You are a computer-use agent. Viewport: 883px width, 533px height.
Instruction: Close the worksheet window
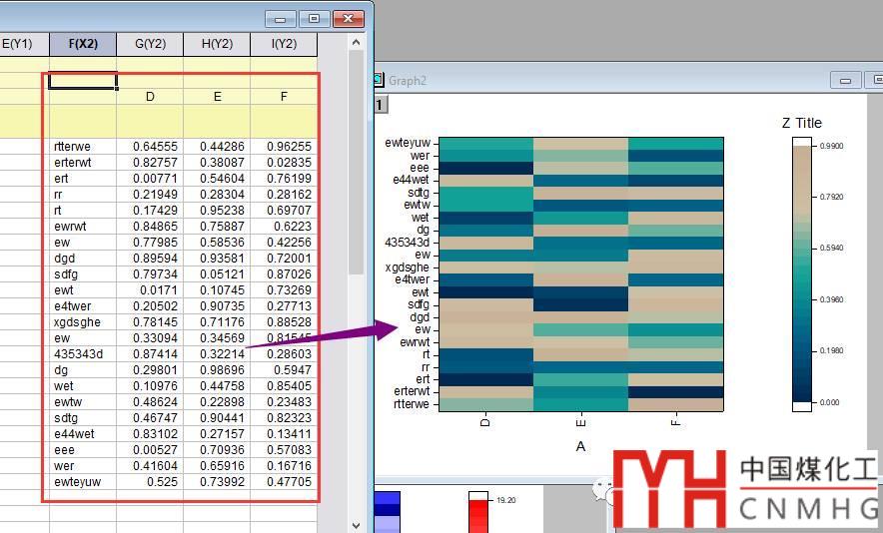348,19
